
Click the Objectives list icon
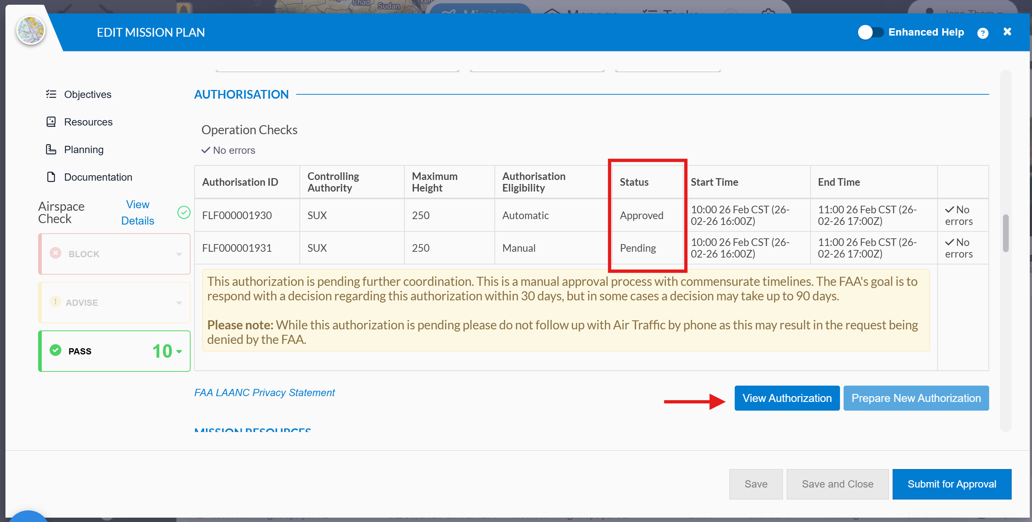coord(51,94)
